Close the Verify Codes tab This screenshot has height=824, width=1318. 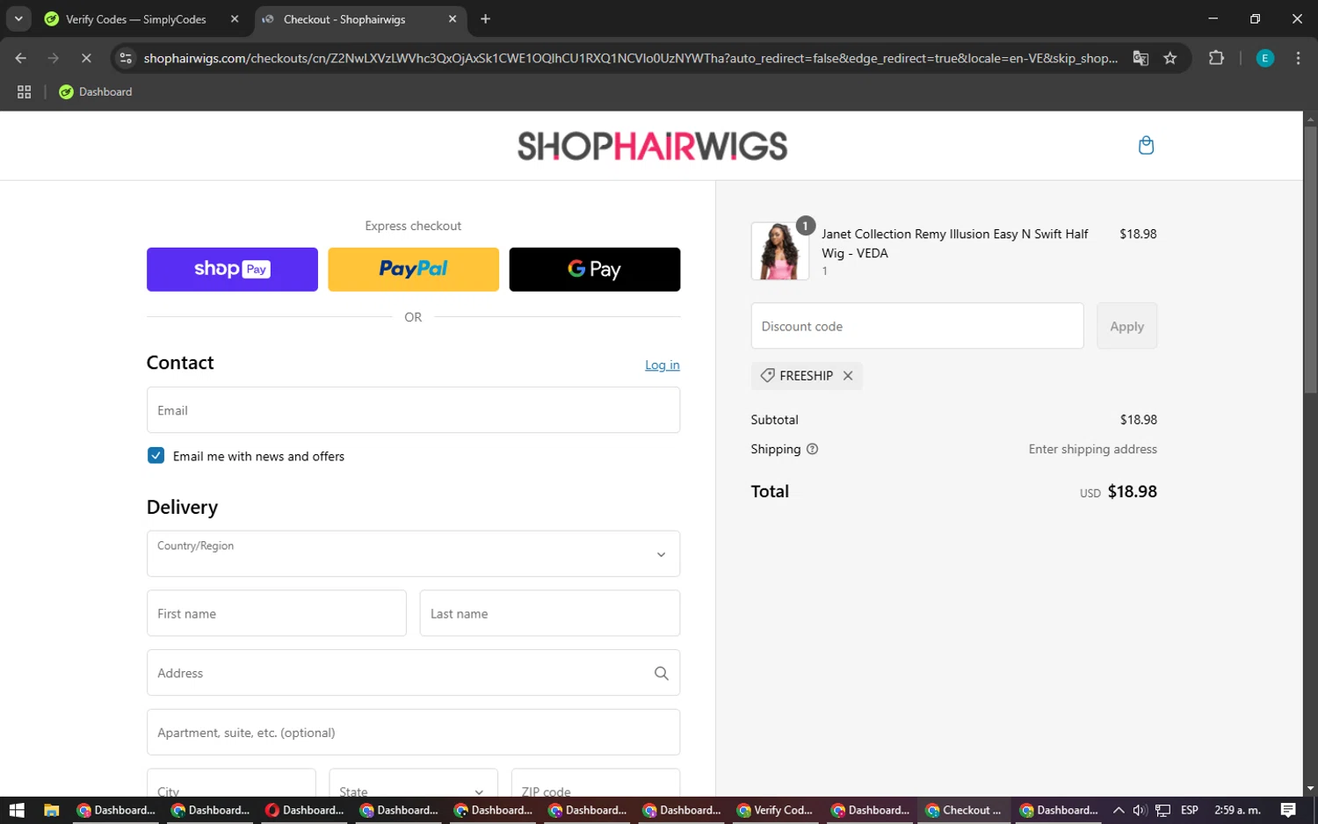click(235, 18)
